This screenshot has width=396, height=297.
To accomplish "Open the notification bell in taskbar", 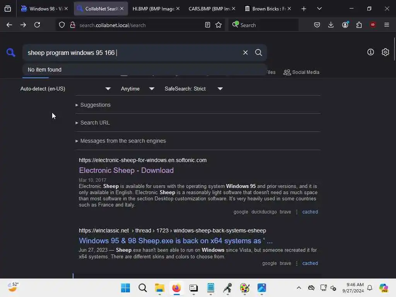I will coord(370,288).
